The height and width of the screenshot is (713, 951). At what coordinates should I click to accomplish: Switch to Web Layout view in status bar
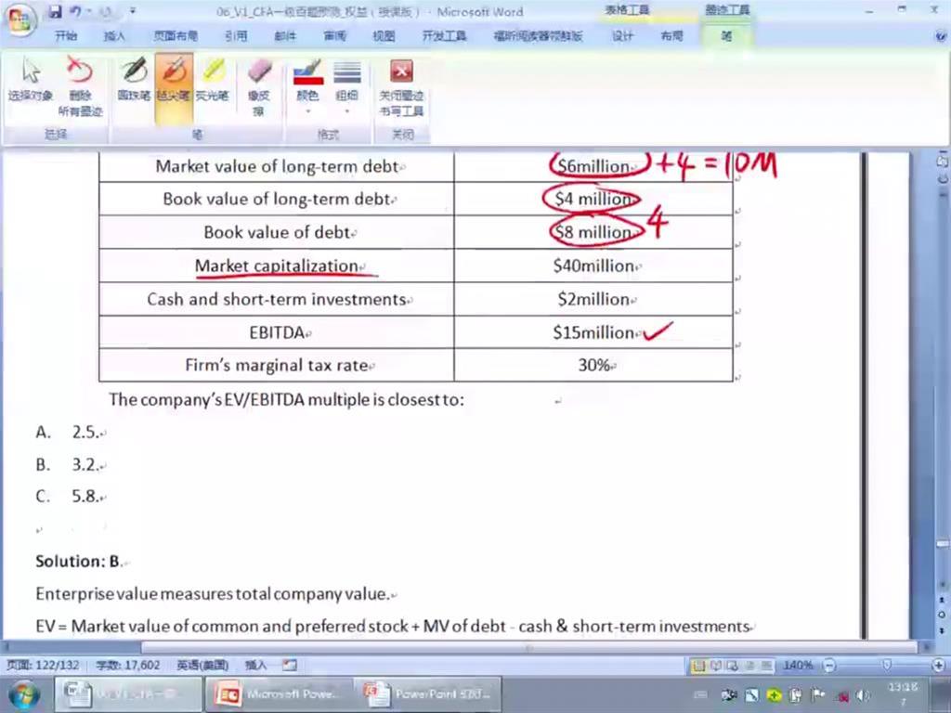(x=732, y=666)
